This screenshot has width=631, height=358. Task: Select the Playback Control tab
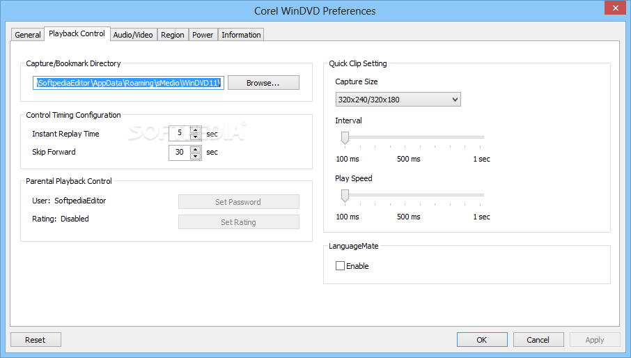[77, 34]
